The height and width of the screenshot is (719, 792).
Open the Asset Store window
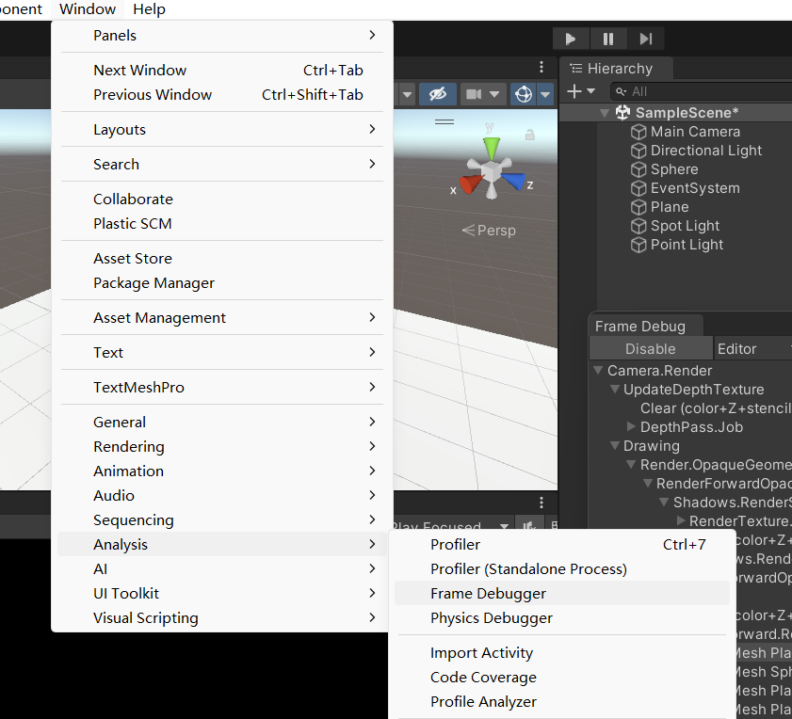click(222, 259)
